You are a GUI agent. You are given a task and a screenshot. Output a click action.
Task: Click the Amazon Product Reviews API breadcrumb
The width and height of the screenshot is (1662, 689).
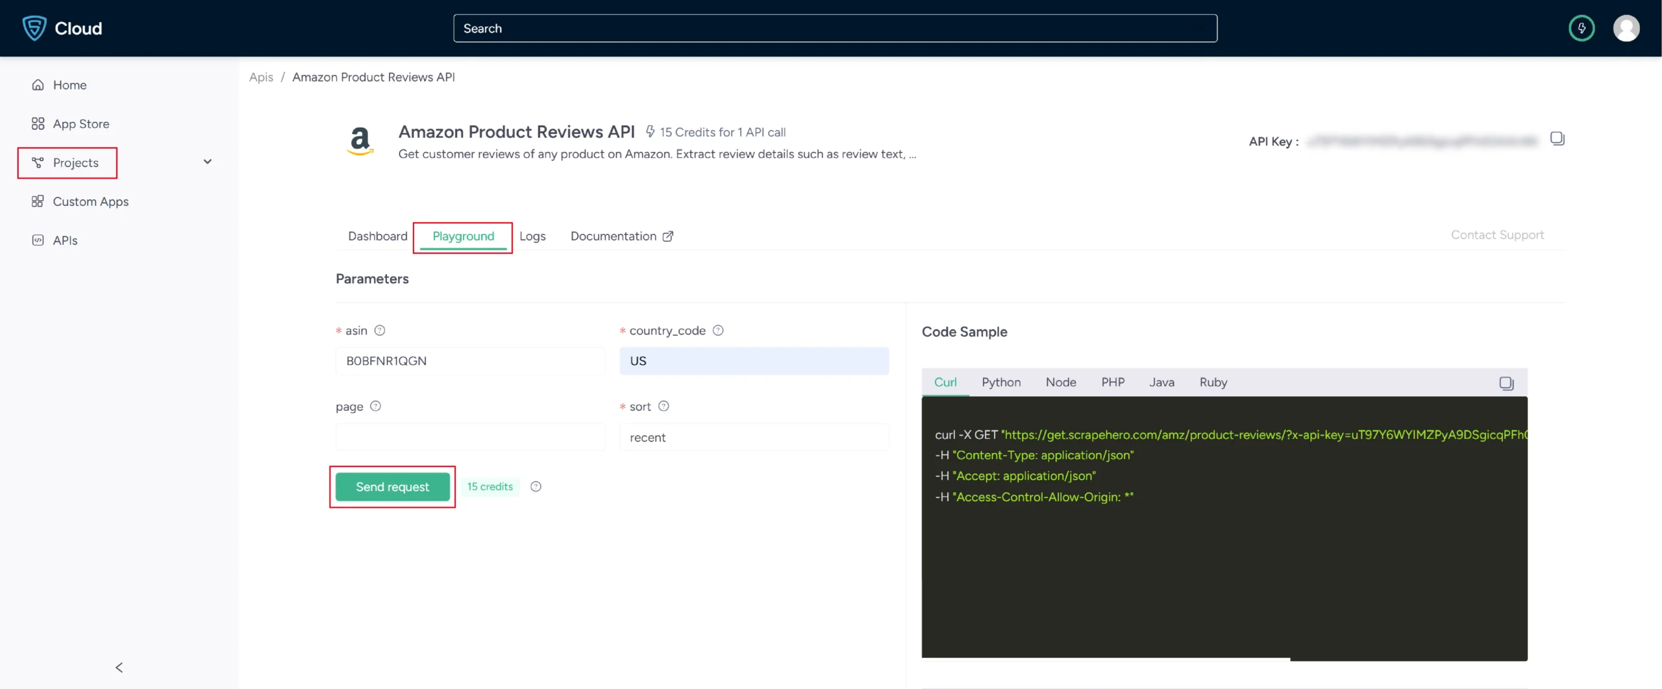(x=373, y=77)
